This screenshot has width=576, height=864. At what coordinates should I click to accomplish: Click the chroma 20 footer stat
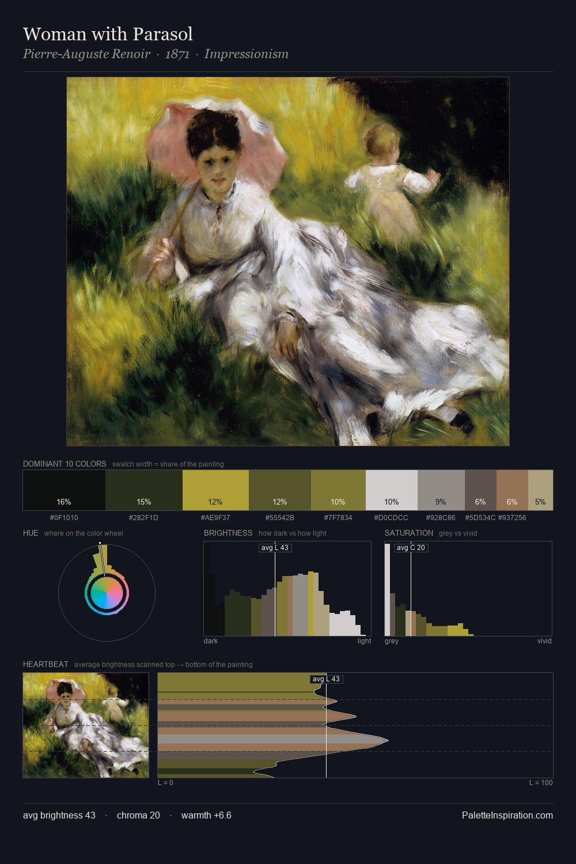[138, 815]
